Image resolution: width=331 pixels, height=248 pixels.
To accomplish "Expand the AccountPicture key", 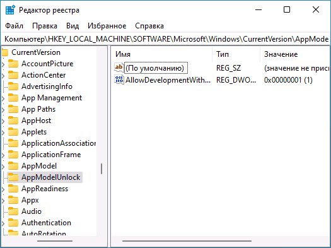I will [3, 64].
